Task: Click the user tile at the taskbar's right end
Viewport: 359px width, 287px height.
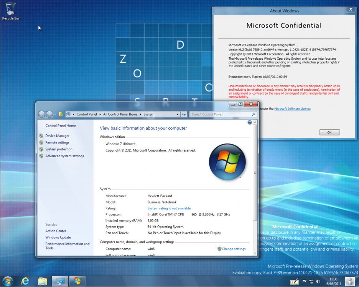Action: (x=349, y=281)
